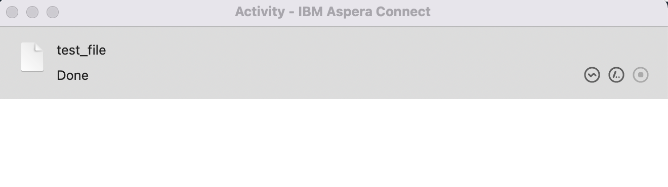
Task: Show transfer rate graph for test_file
Action: tap(592, 75)
